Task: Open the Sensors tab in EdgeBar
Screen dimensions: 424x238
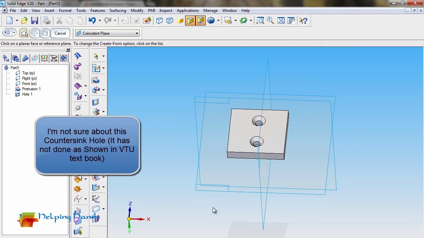Action: click(x=44, y=59)
